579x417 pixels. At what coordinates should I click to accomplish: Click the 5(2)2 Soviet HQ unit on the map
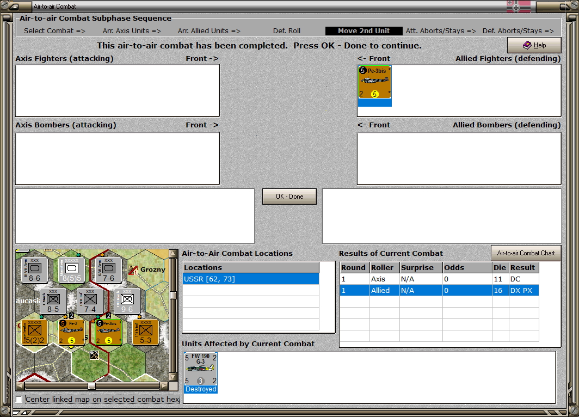pos(34,332)
